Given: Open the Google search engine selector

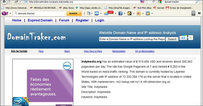Looking at the screenshot, I should tap(161, 2).
